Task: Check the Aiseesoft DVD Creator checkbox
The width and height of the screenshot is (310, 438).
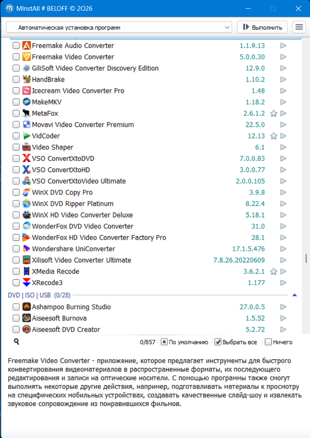Action: point(16,329)
